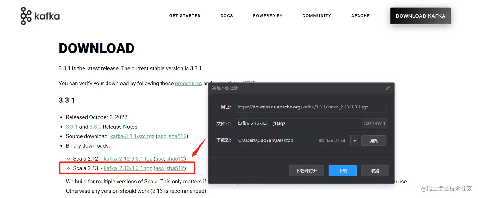Open sha512 checksum for Scala 2.12
478x198 pixels.
click(175, 159)
